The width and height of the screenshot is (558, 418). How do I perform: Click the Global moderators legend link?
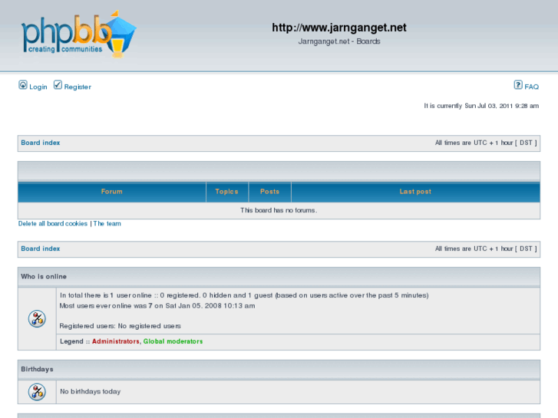[173, 341]
